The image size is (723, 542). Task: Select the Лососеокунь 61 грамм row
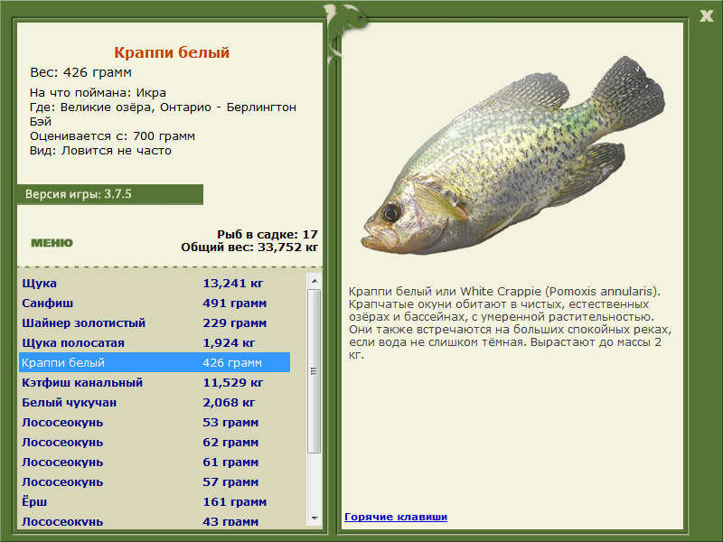tap(155, 462)
